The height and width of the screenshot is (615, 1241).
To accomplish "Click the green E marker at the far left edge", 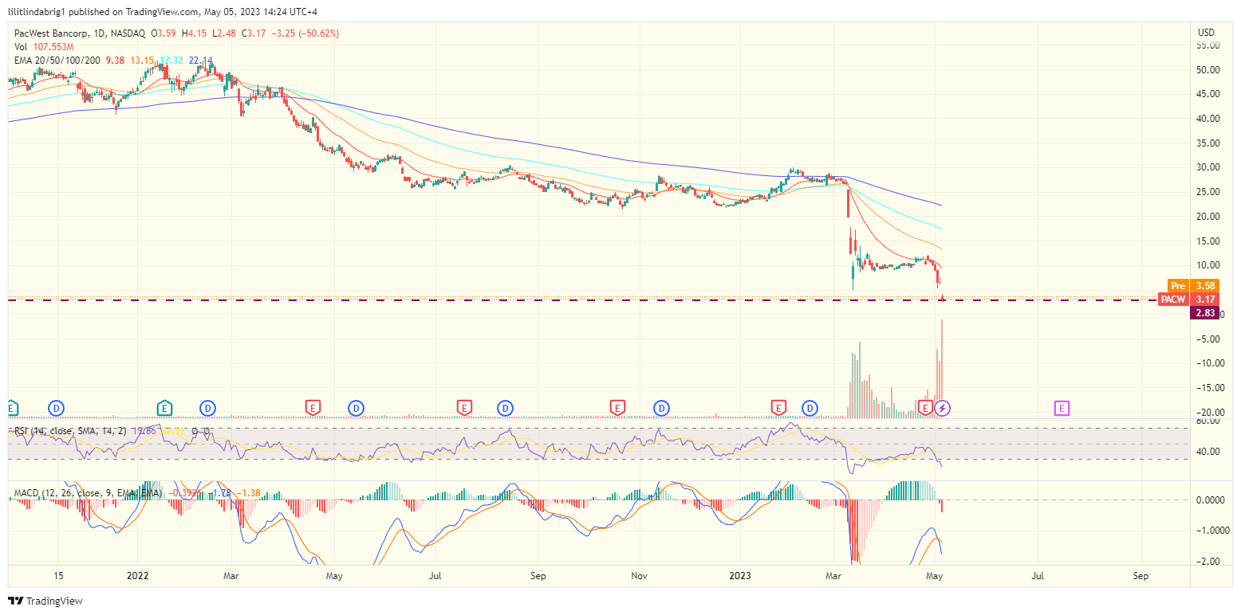I will click(x=10, y=407).
